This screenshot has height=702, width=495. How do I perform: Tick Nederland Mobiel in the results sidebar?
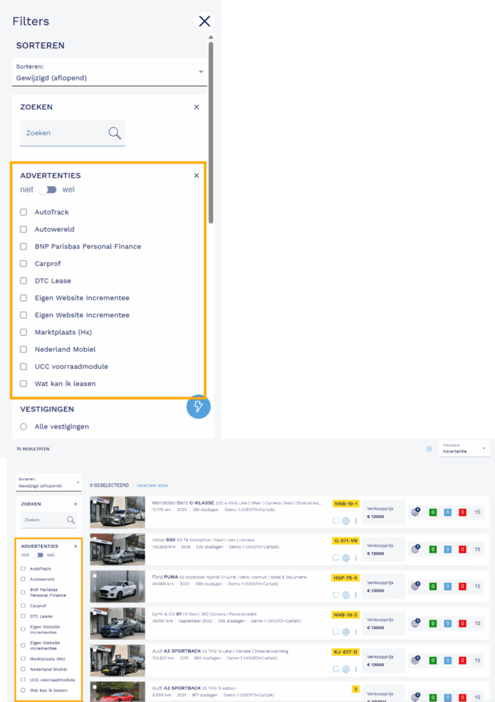[x=23, y=669]
